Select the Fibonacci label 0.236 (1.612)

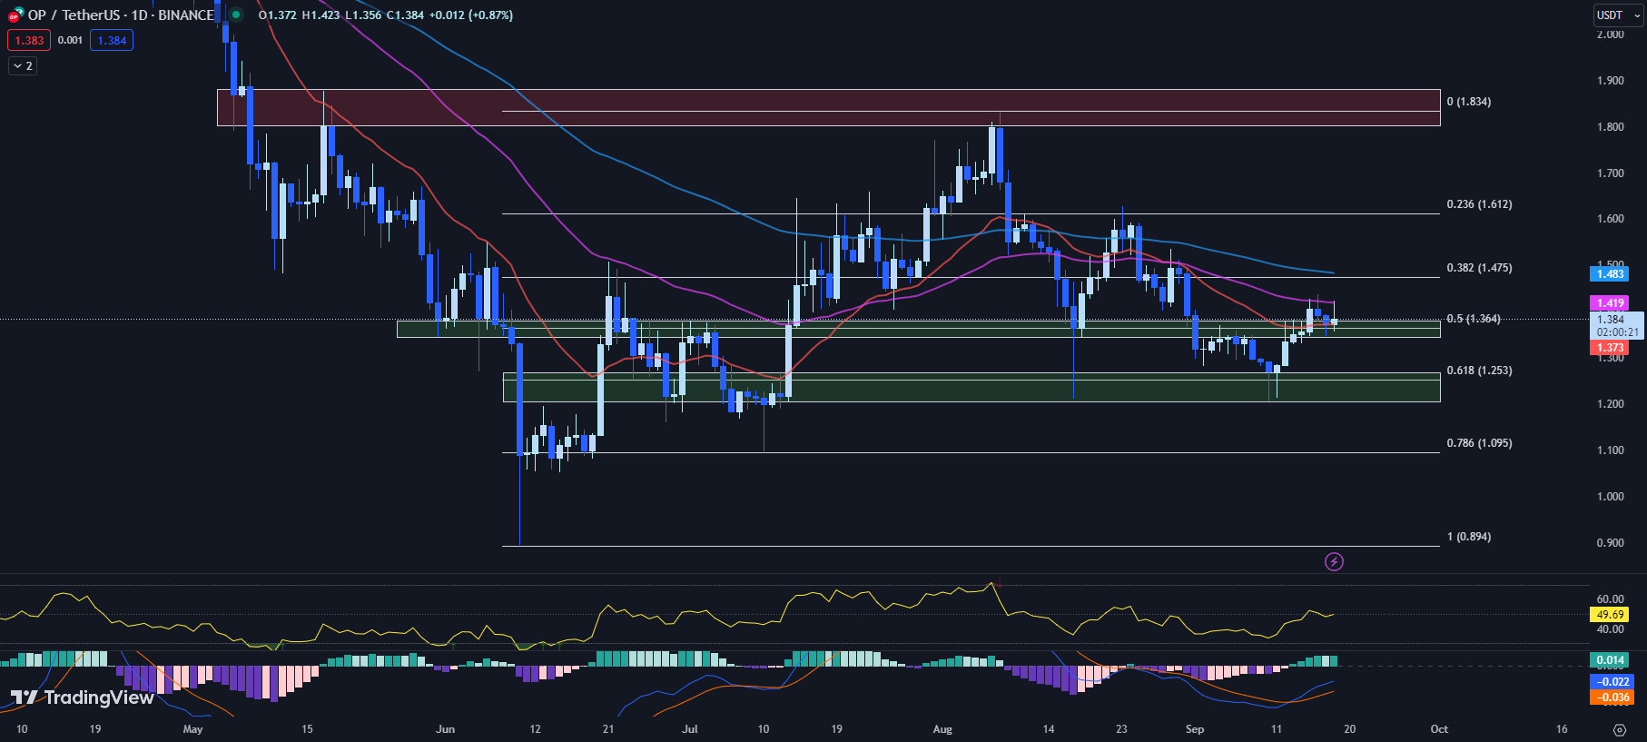tap(1479, 204)
